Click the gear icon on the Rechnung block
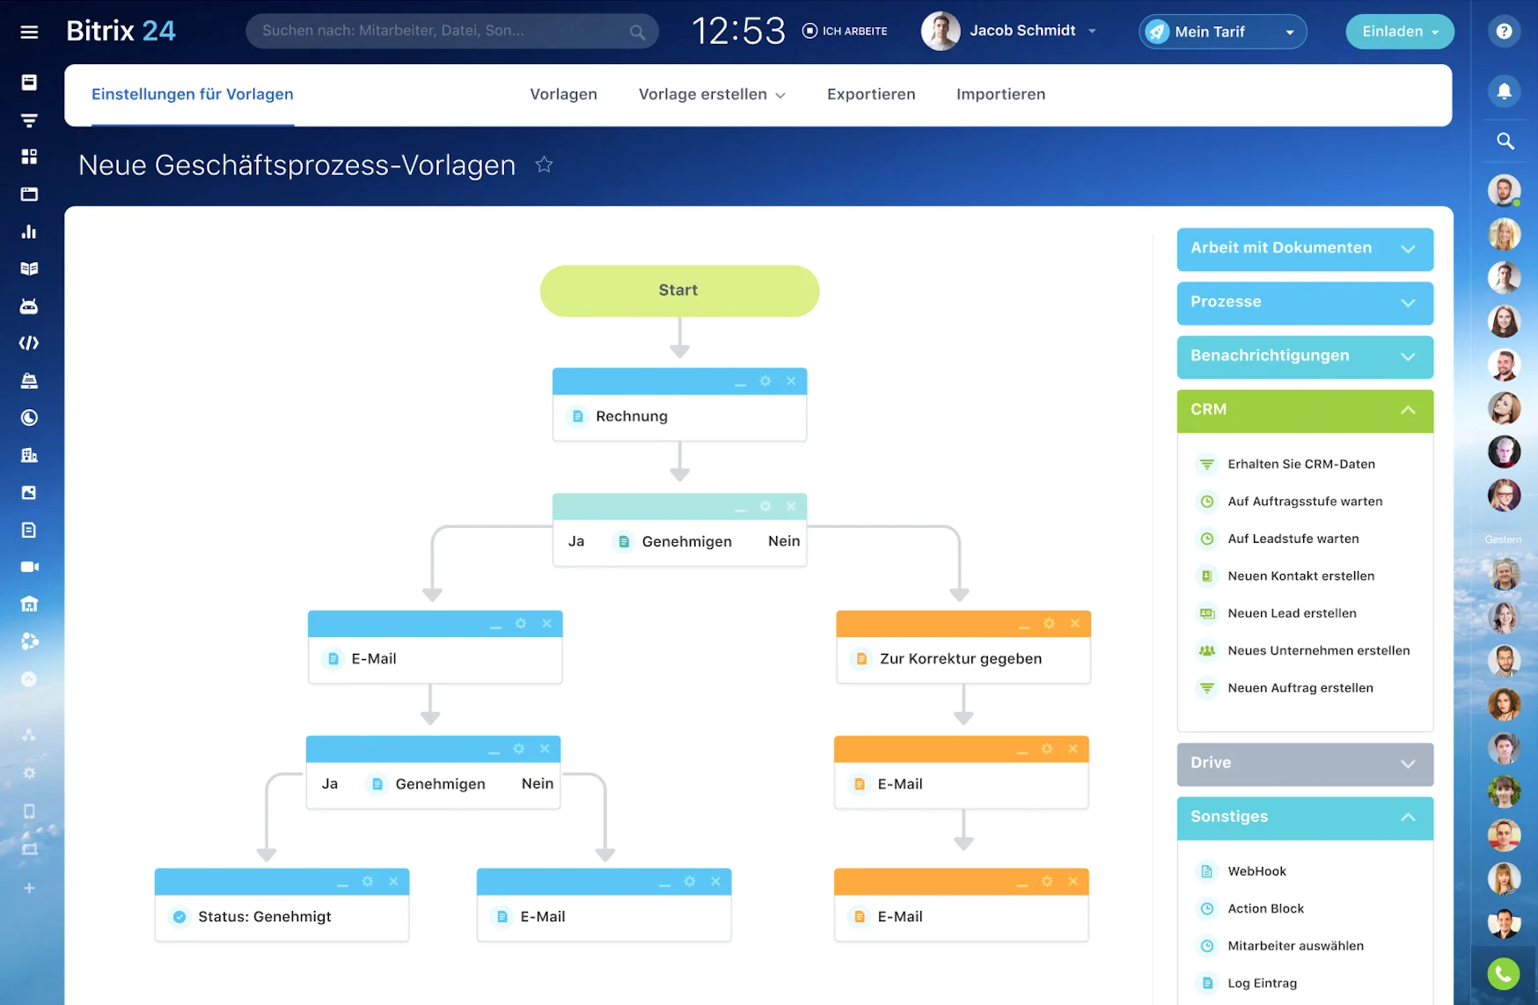This screenshot has height=1005, width=1538. coord(765,381)
